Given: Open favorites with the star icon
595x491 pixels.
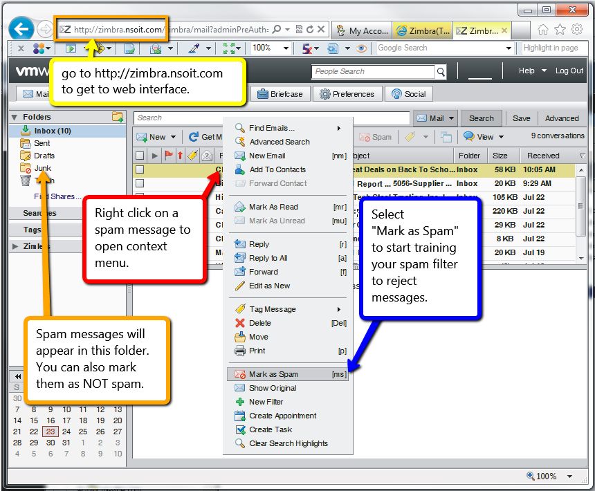Looking at the screenshot, I should point(560,29).
